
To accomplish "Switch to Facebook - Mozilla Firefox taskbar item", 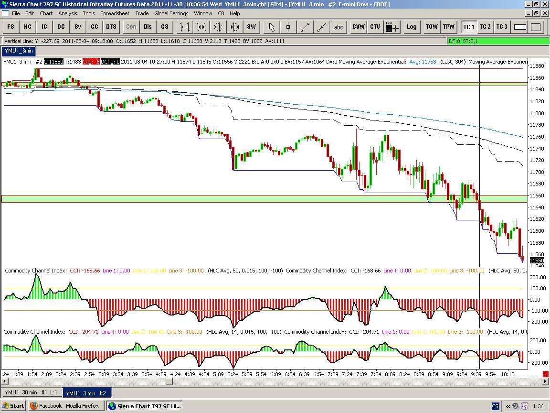I will (67, 406).
